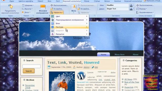Open font color for Имя field
This screenshot has width=162, height=91.
(132, 5)
